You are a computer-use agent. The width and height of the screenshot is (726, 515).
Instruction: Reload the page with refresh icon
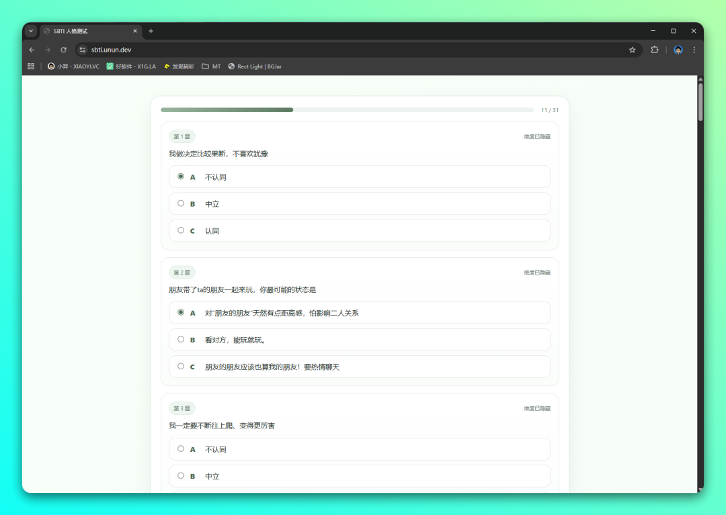click(64, 50)
